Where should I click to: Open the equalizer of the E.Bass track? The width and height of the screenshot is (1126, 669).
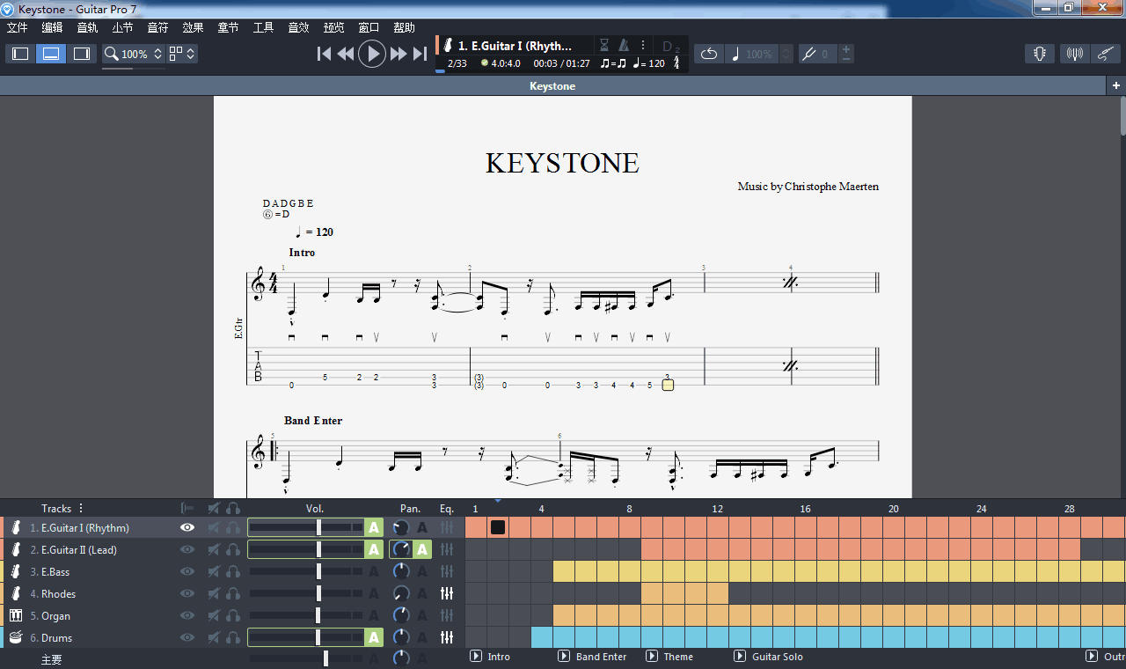coord(447,571)
